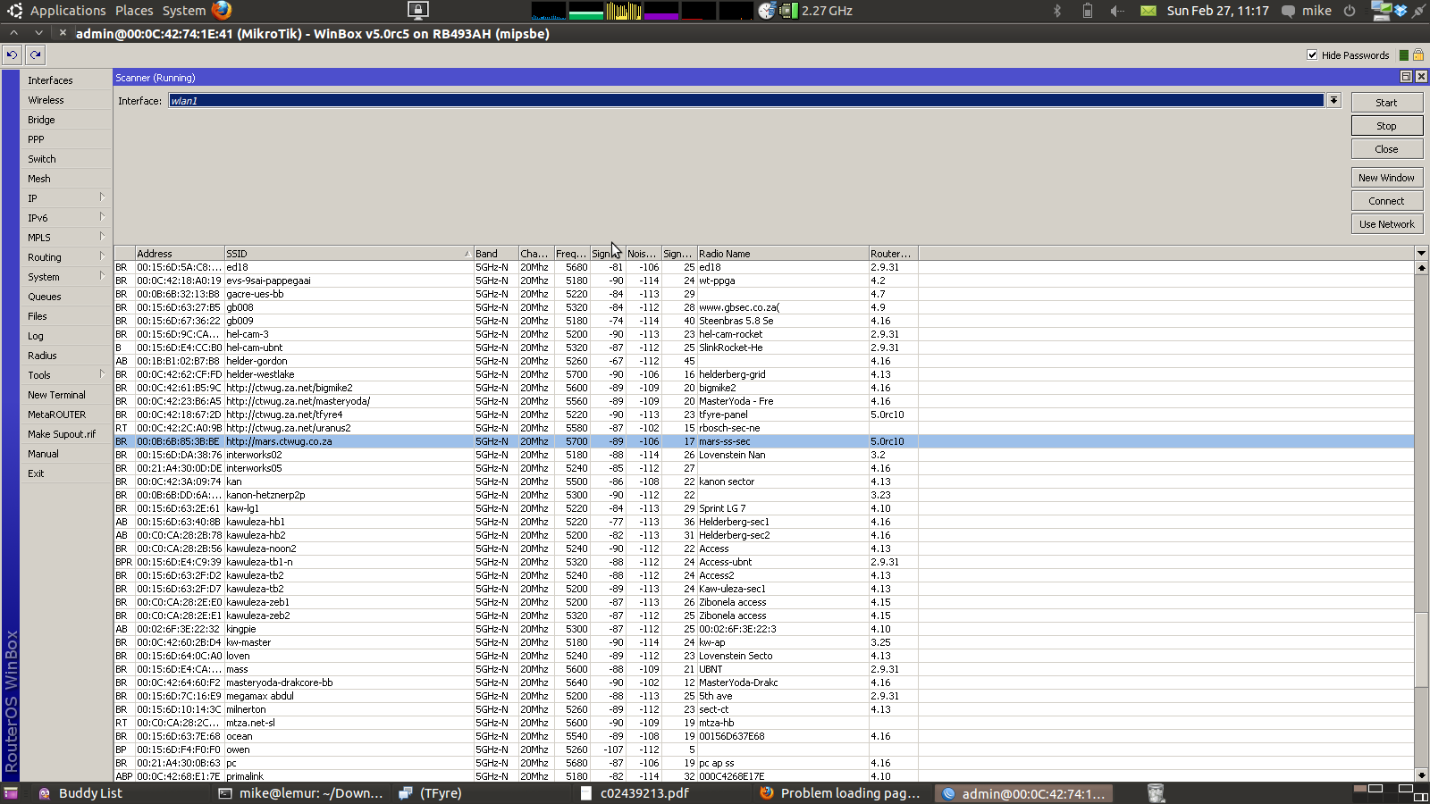
Task: Open the trash icon in bottom panel
Action: [1156, 793]
